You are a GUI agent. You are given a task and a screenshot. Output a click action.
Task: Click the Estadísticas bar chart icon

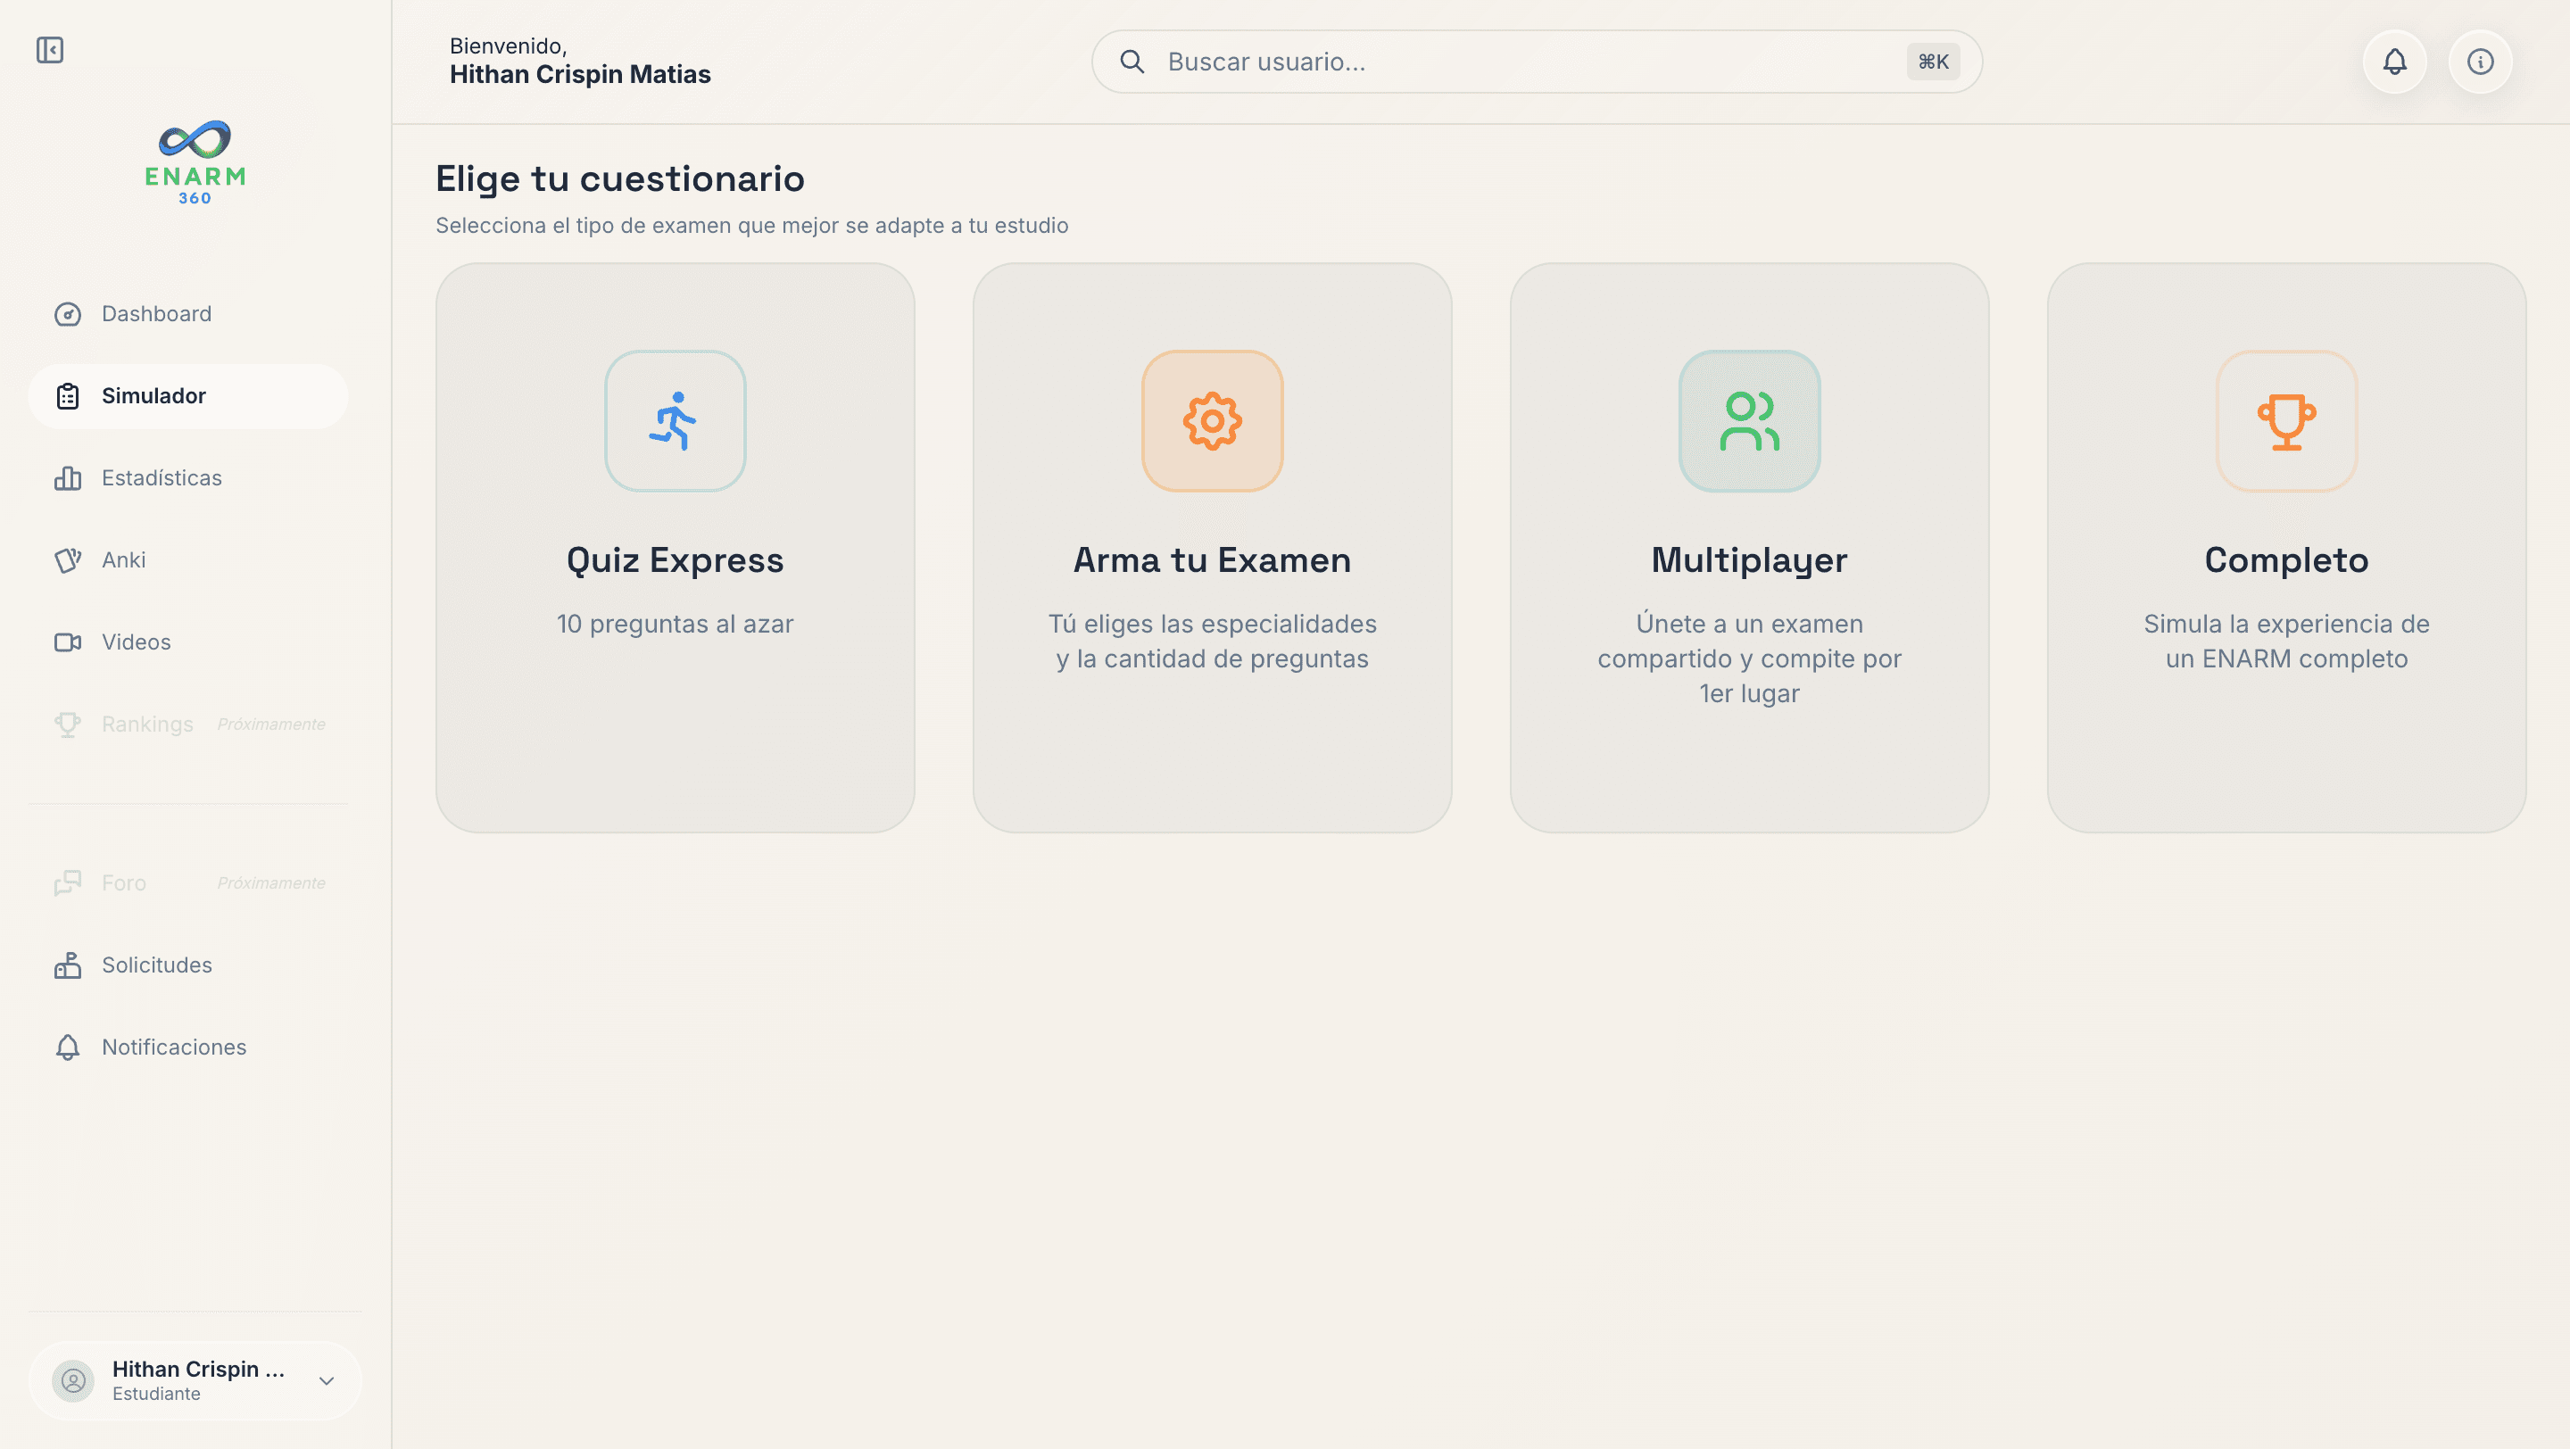point(68,477)
